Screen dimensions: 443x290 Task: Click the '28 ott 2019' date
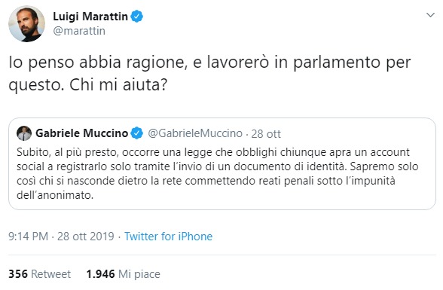click(86, 237)
